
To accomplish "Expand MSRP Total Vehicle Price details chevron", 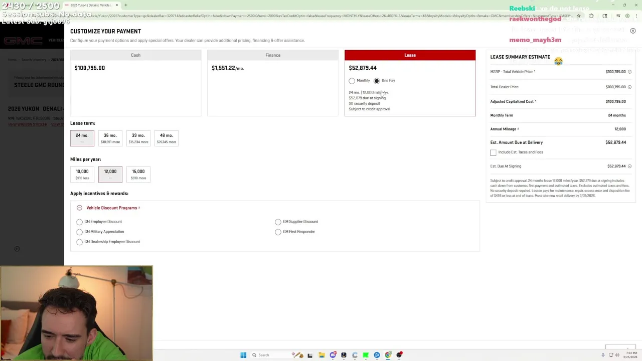I will pyautogui.click(x=629, y=72).
